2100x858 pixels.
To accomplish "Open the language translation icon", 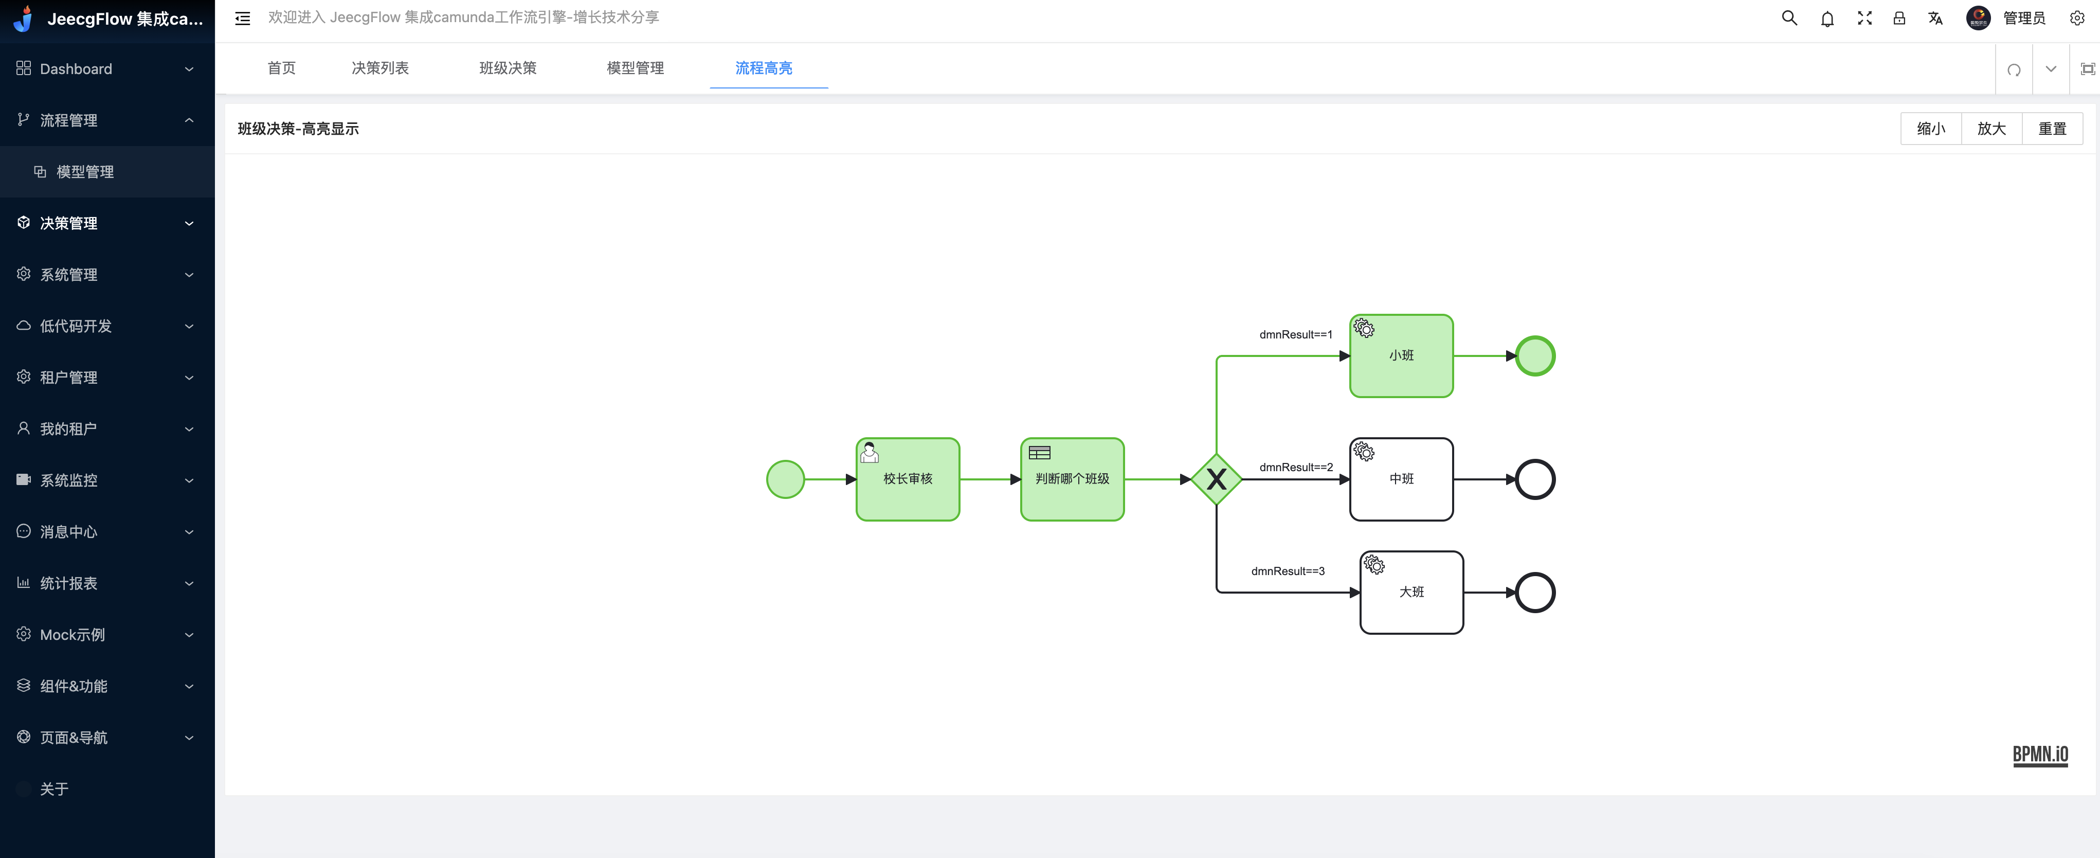I will tap(1934, 18).
